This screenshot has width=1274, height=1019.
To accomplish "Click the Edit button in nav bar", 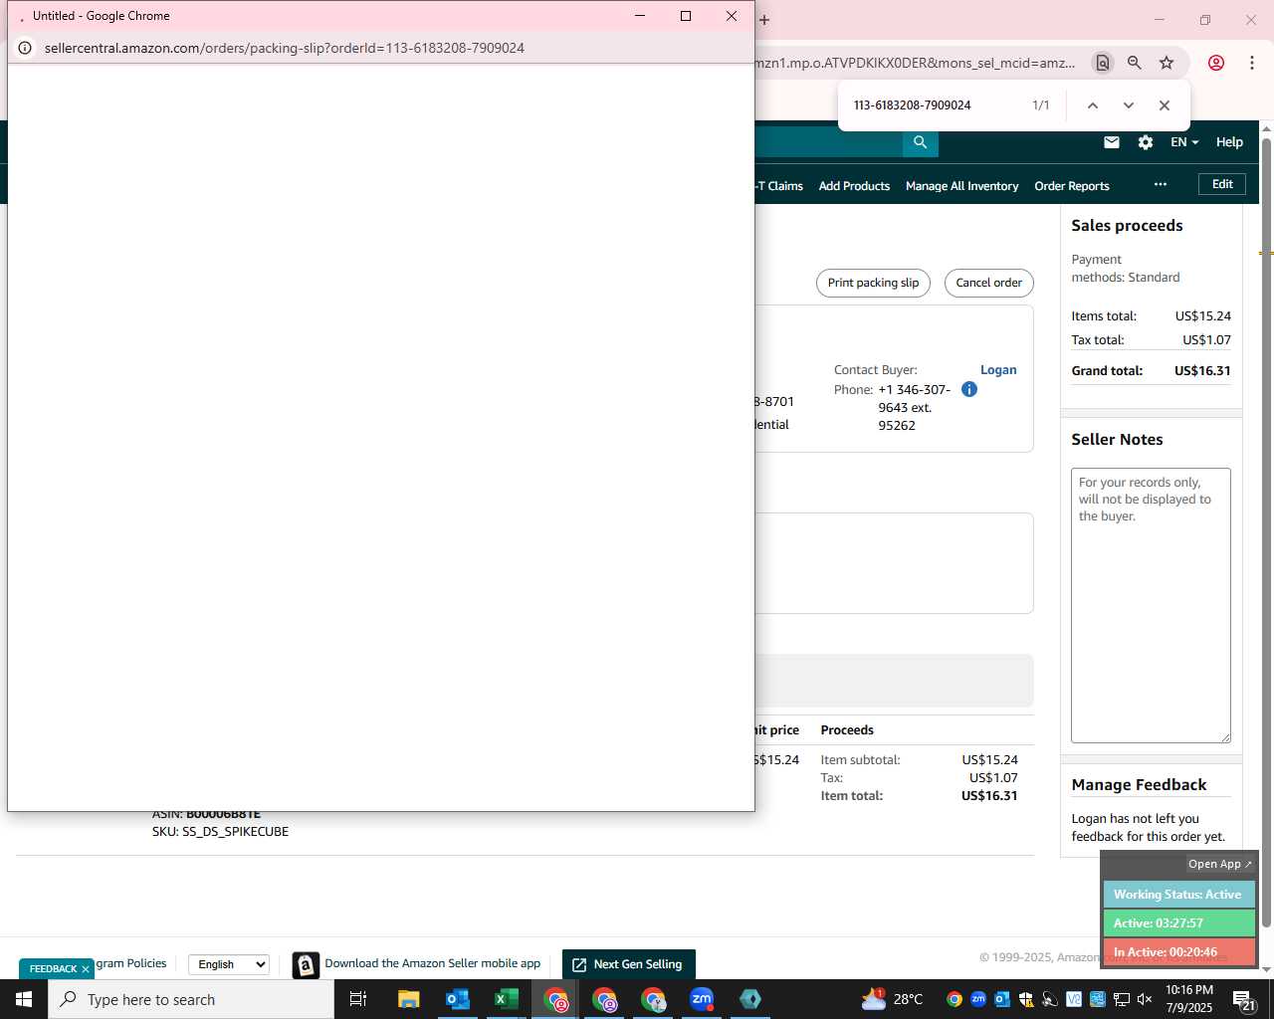I will click(x=1222, y=184).
